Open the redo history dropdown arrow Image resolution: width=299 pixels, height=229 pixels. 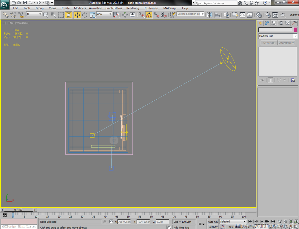point(43,3)
